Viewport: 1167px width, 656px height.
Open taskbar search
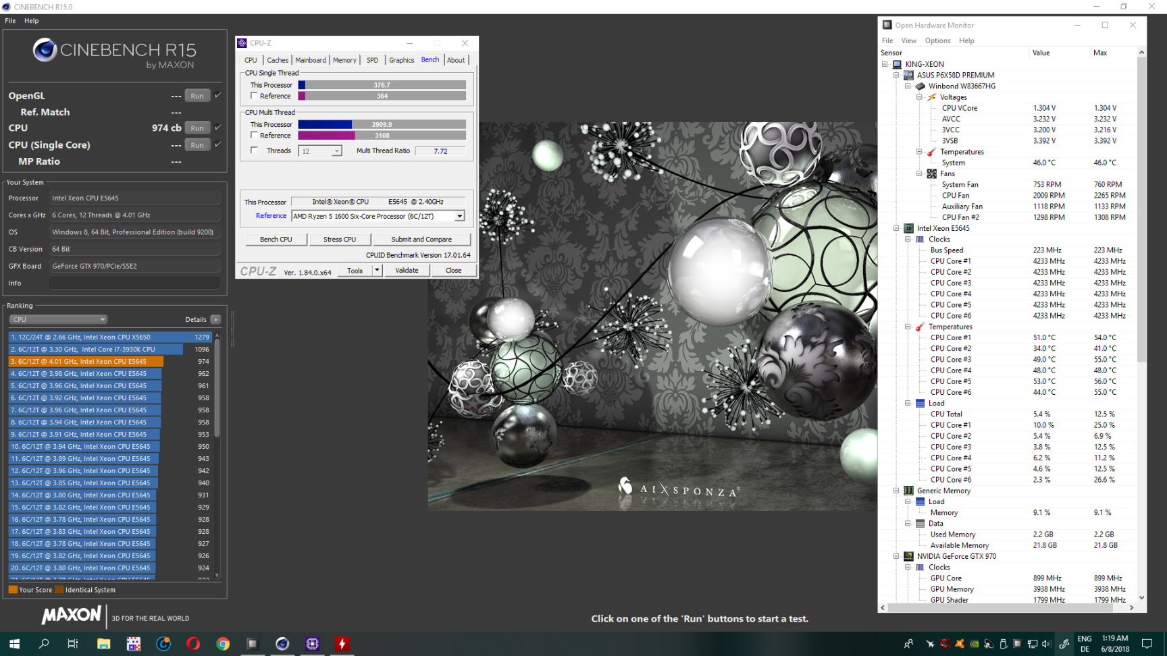[44, 644]
